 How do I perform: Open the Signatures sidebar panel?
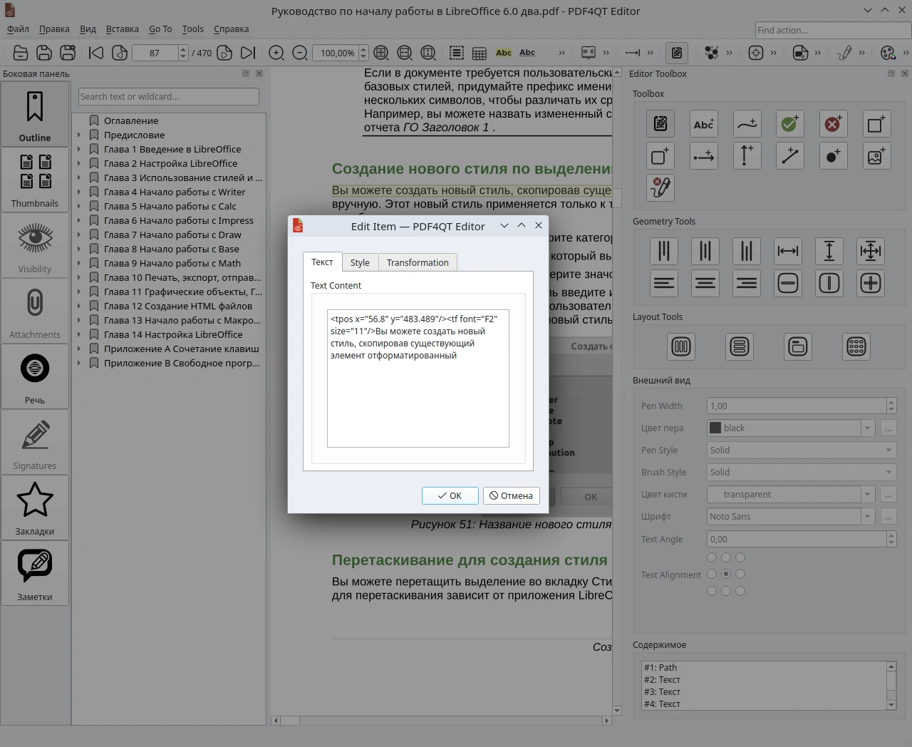(x=35, y=442)
